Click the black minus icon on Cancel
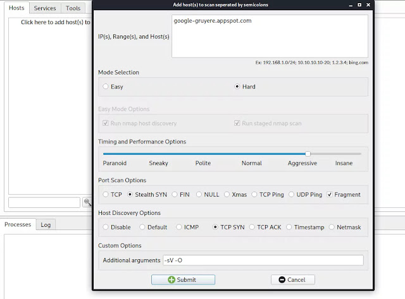Viewport: 405px width, 299px height. click(x=282, y=279)
